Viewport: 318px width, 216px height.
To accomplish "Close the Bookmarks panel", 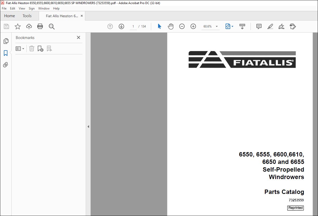I will (79, 37).
